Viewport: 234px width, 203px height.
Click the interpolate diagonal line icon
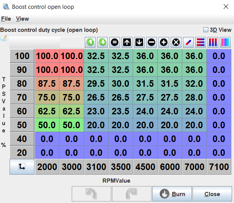click(x=188, y=42)
